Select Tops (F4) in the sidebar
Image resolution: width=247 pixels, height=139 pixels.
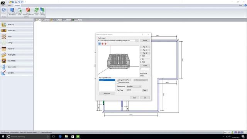(x=17, y=49)
